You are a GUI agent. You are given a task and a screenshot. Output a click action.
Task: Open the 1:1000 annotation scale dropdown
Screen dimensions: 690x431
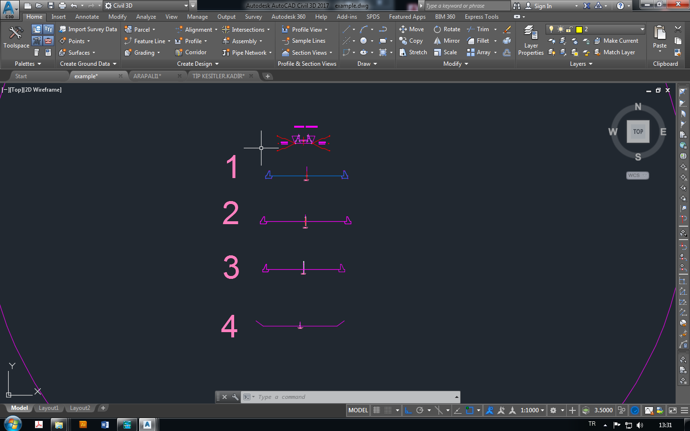(530, 410)
